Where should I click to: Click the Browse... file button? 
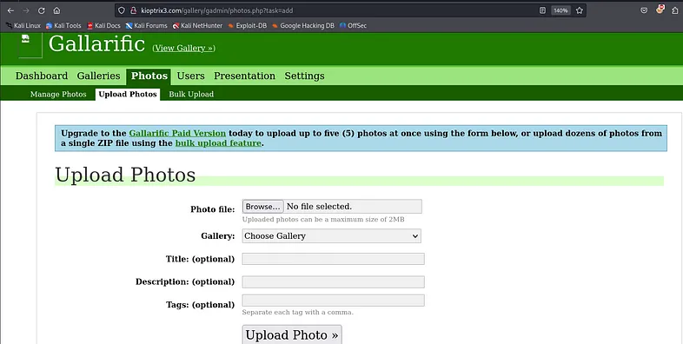pyautogui.click(x=262, y=207)
